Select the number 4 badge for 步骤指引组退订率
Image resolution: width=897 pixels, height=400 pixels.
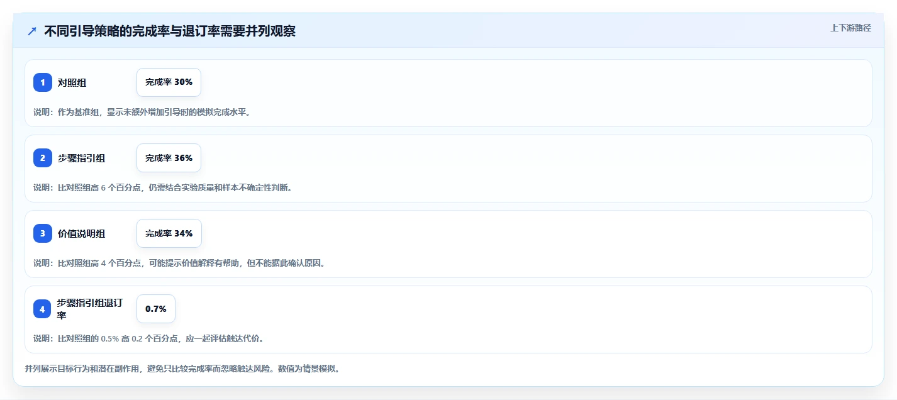pos(43,309)
